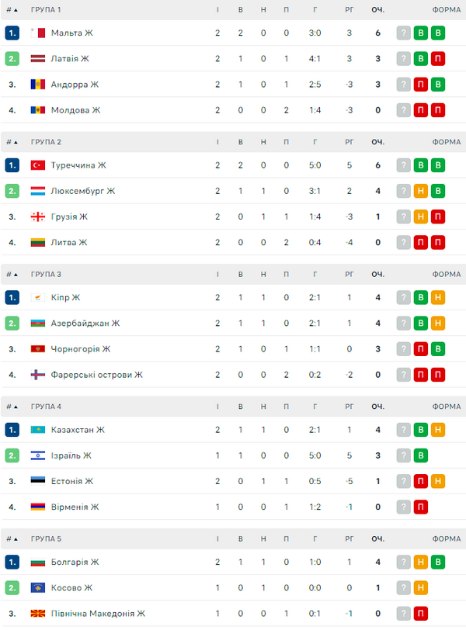The width and height of the screenshot is (466, 630).
Task: Click the Bulgaria flag icon
Action: tap(37, 562)
